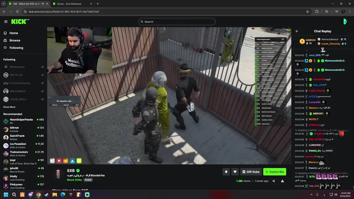Screen dimensions: 354x199
Task: Click the Search input field
Action: 177,22
